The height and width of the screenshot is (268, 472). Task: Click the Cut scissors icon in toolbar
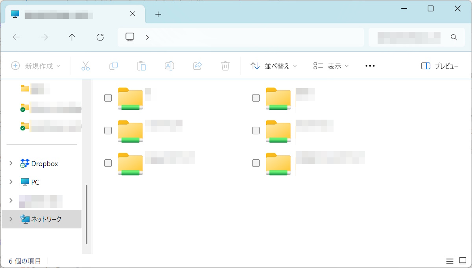tap(85, 66)
